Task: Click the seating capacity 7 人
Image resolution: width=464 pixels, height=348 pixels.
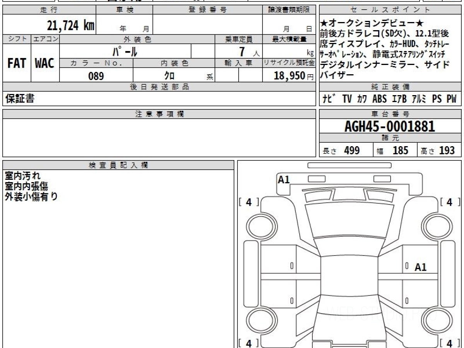Action: click(x=249, y=51)
